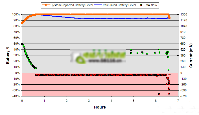The height and width of the screenshot is (115, 199).
Task: Click the mA flow legend label
Action: (x=151, y=5)
